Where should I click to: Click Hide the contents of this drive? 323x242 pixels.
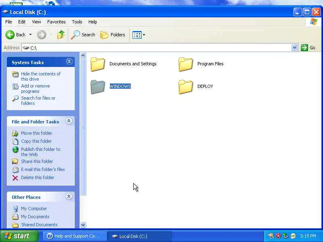[x=41, y=76]
